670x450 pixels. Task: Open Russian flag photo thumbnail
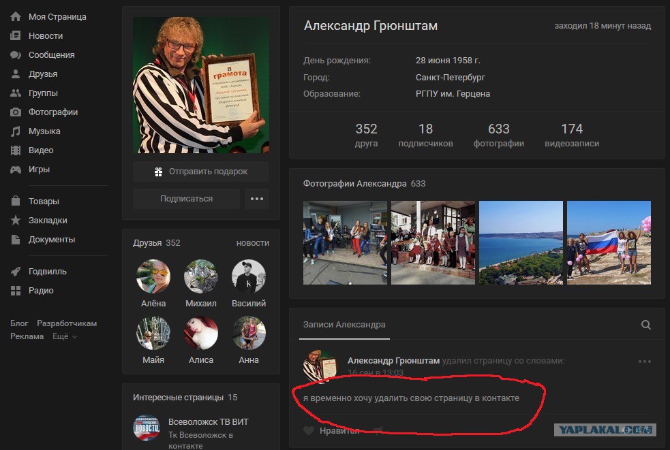(609, 242)
